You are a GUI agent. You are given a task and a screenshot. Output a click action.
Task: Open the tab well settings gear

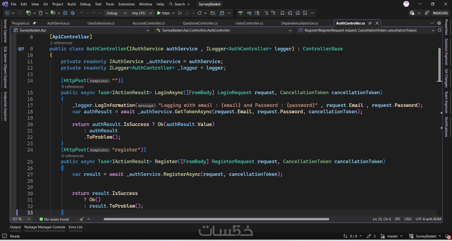point(439,23)
